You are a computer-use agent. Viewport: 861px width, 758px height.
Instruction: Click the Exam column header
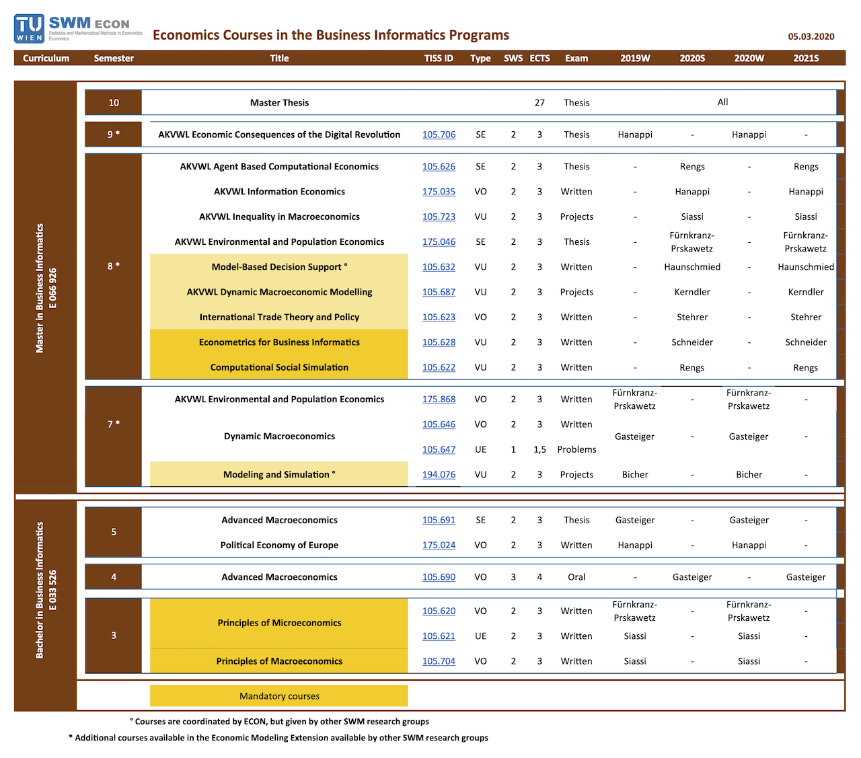click(576, 59)
